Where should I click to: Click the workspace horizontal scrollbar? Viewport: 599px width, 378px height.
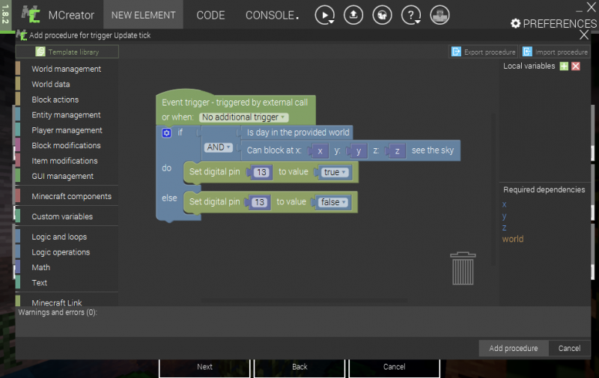click(304, 301)
